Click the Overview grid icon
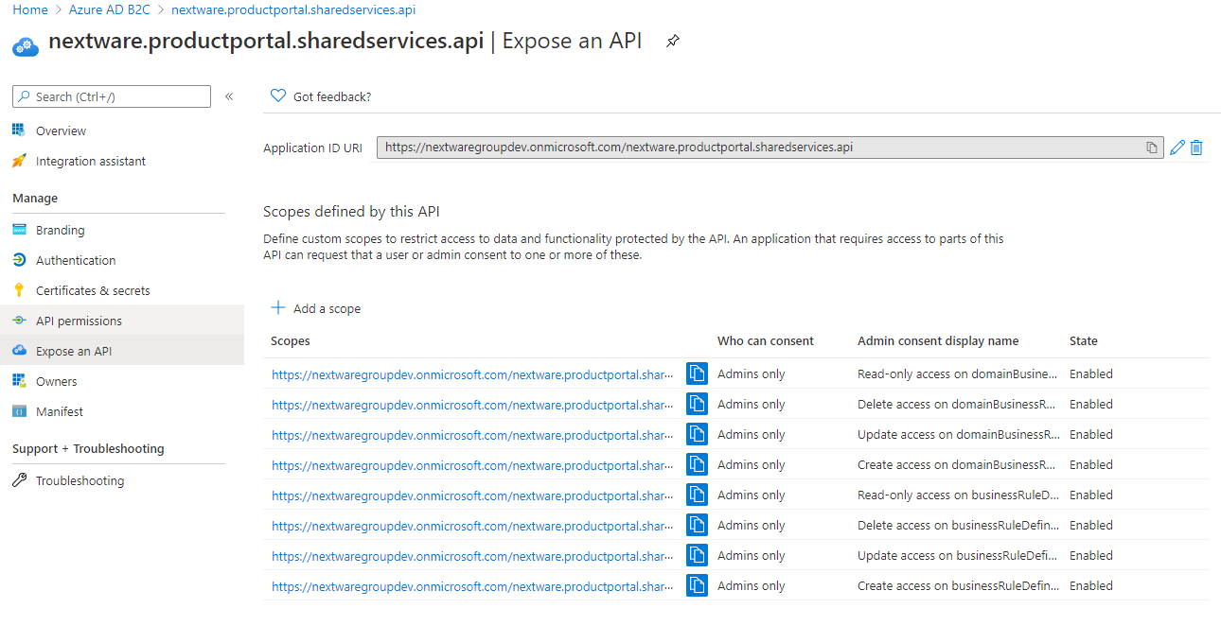Screen dimensions: 1221x643 coord(19,130)
